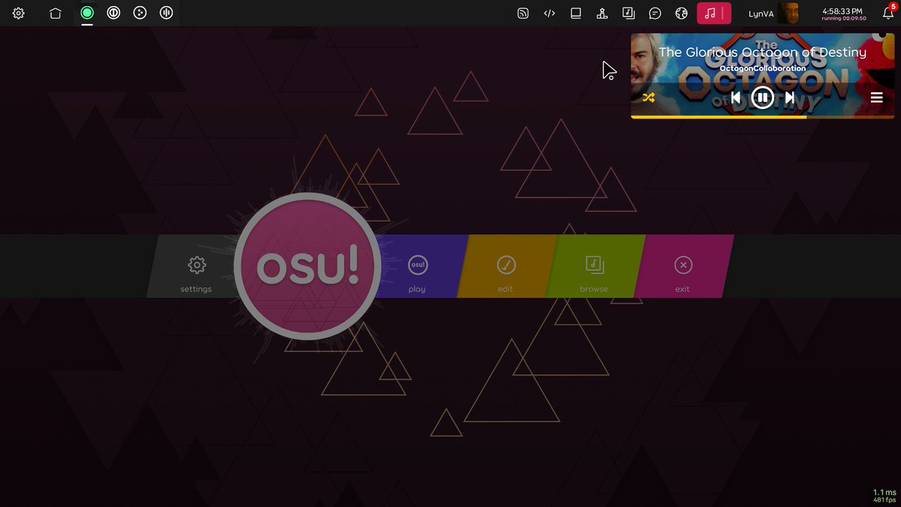Viewport: 901px width, 507px height.
Task: Open the playlist hamburger menu
Action: tap(876, 98)
